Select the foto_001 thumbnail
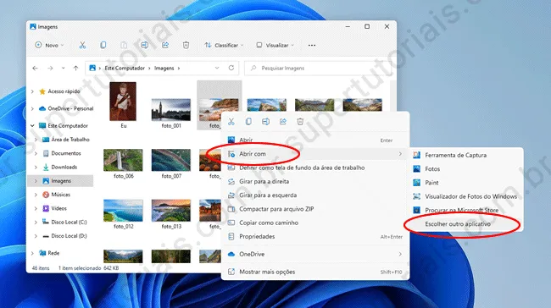The height and width of the screenshot is (308, 551). pyautogui.click(x=171, y=110)
